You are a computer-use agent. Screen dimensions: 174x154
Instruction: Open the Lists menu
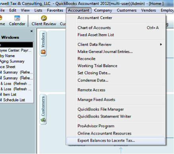[38, 10]
